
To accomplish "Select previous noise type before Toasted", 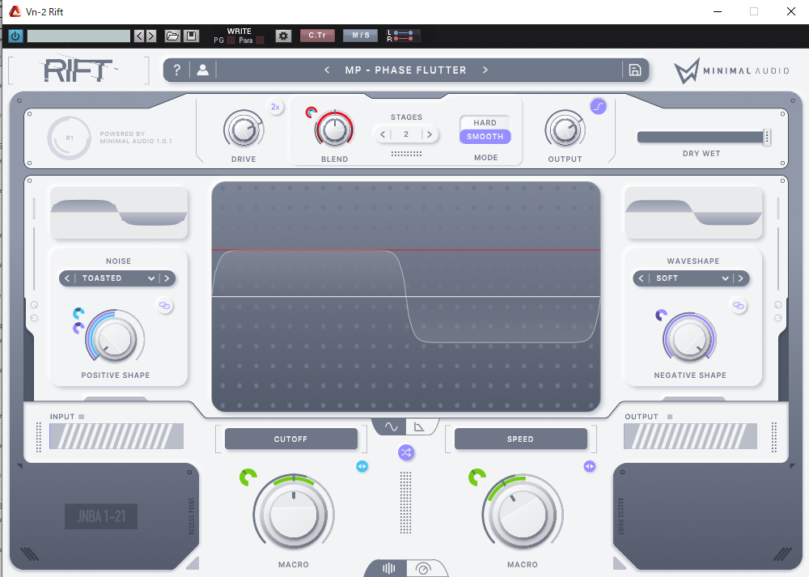I will point(67,278).
